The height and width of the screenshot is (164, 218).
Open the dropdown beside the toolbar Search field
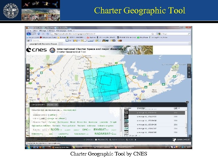(31, 41)
